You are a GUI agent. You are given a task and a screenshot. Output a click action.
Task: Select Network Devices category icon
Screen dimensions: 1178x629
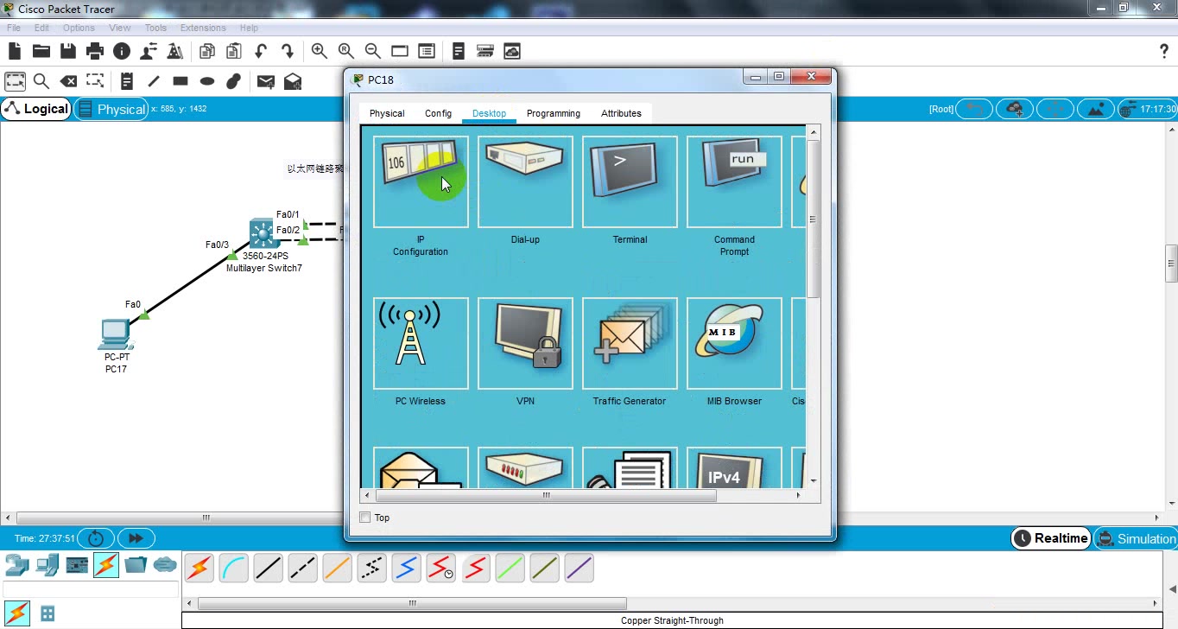17,565
